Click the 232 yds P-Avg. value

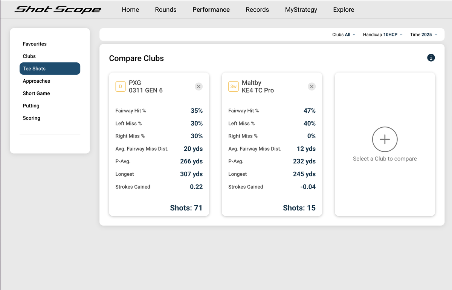(304, 162)
